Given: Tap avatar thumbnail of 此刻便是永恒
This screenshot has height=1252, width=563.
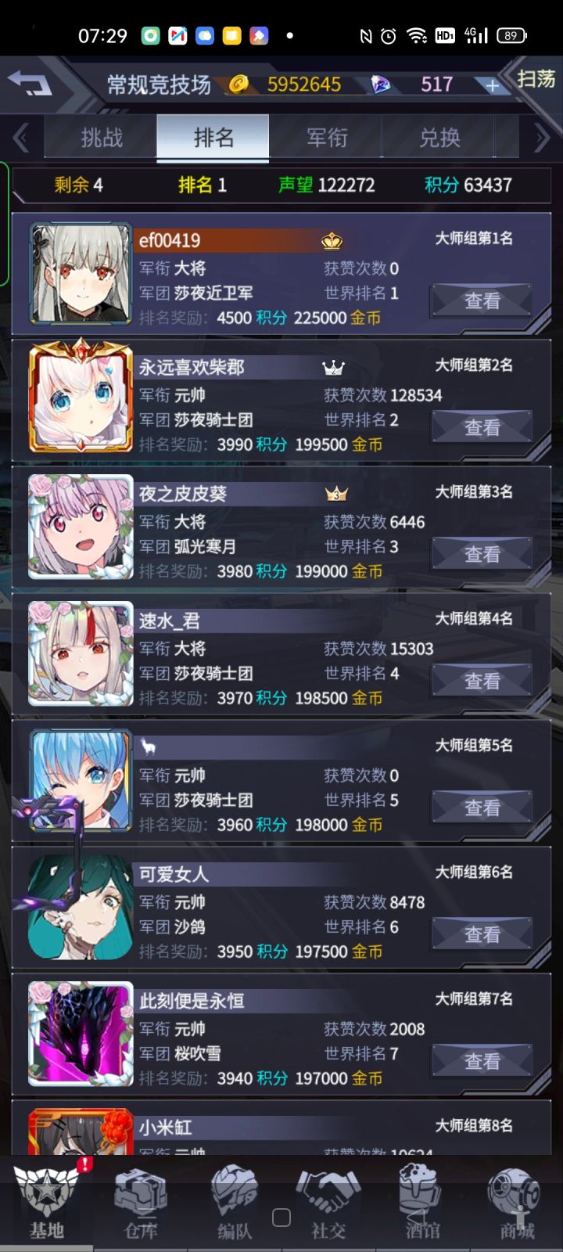Looking at the screenshot, I should click(81, 1034).
